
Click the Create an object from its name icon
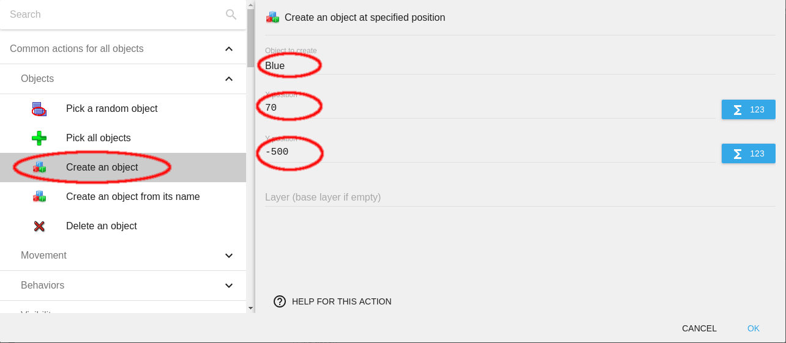[x=39, y=197]
